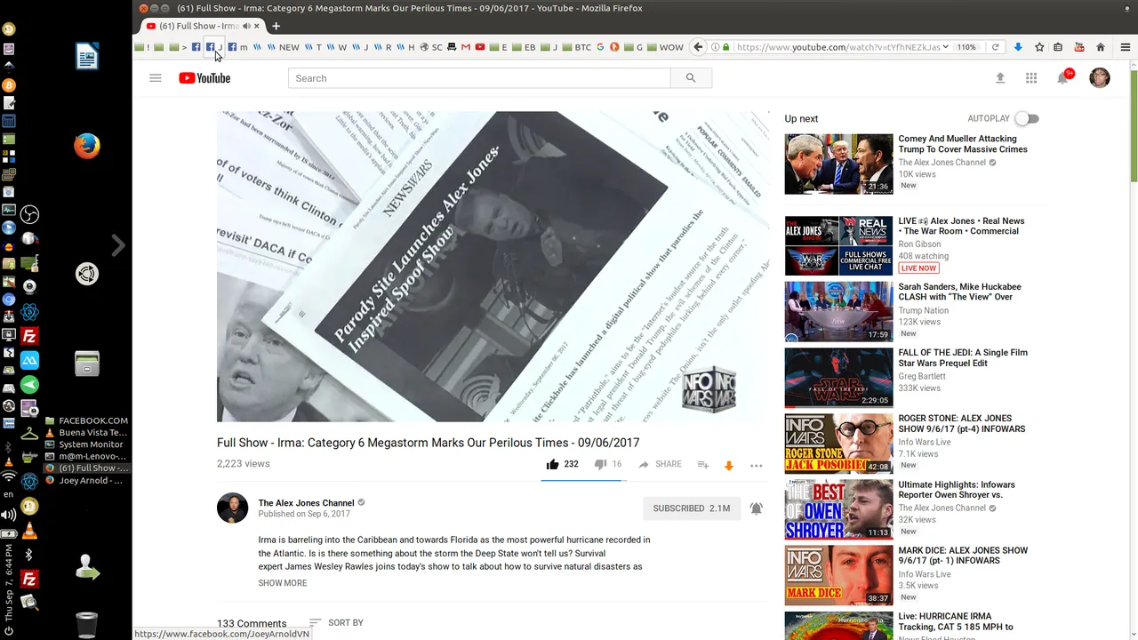Image resolution: width=1138 pixels, height=640 pixels.
Task: Open the YouTube bookmark in bookmarks toolbar
Action: pos(480,47)
